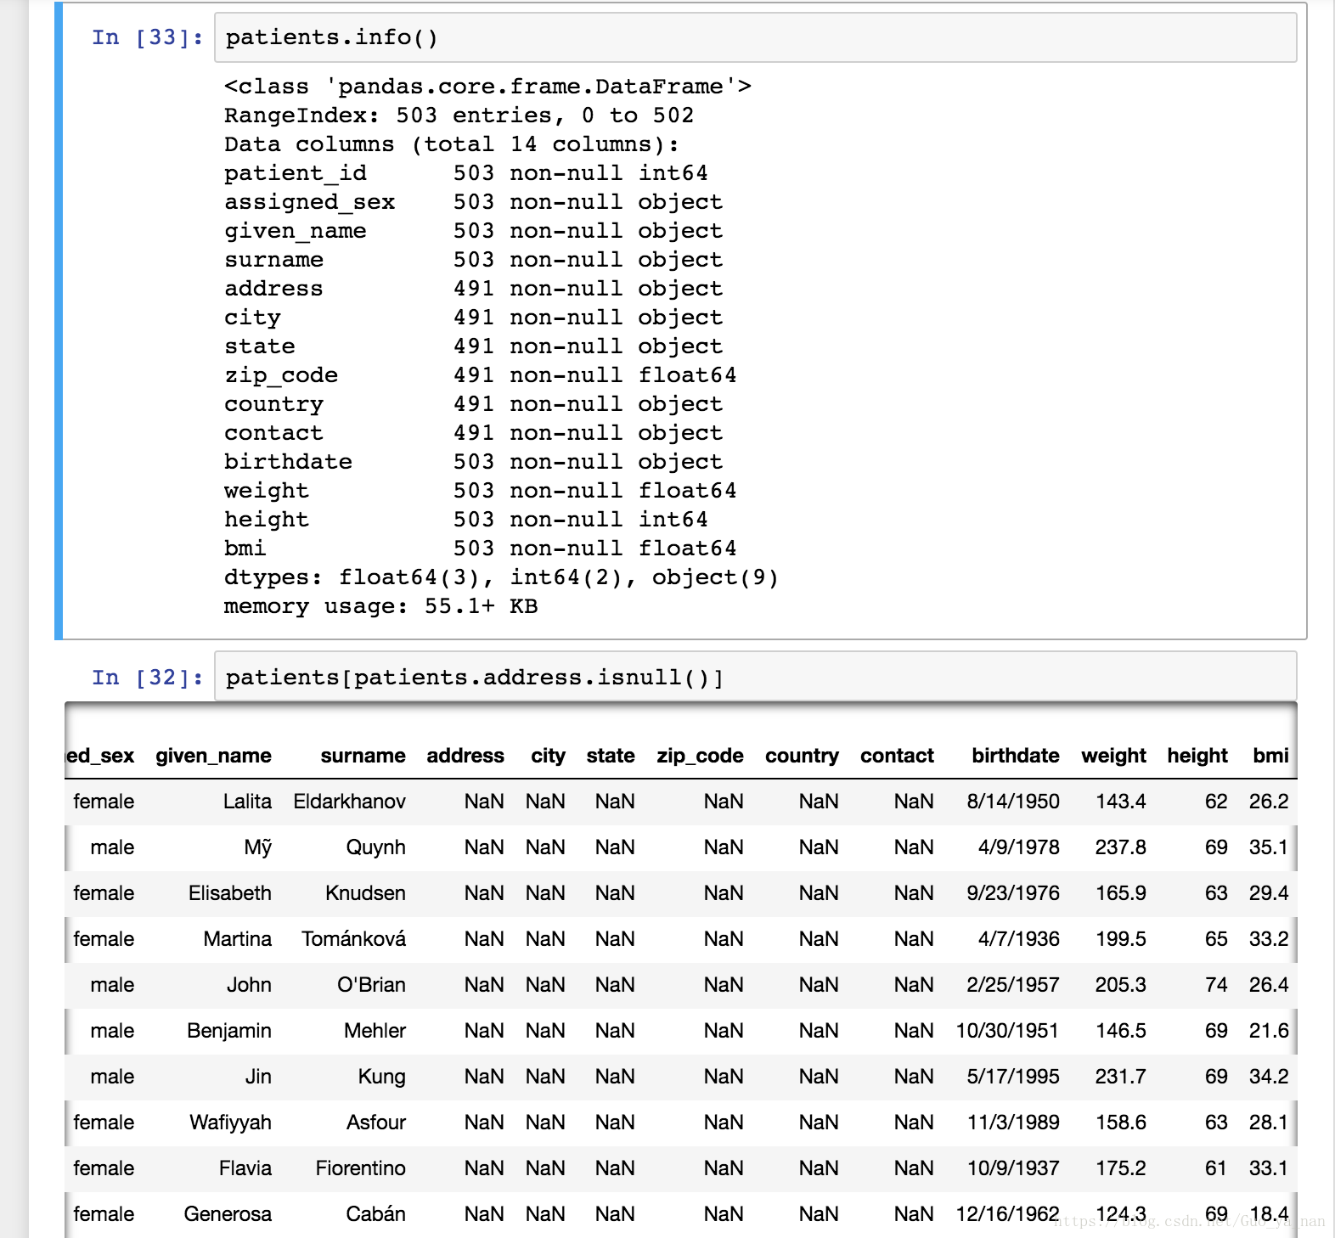Click the given name Wafiyyah
Viewport: 1335px width, 1238px height.
click(x=230, y=1123)
